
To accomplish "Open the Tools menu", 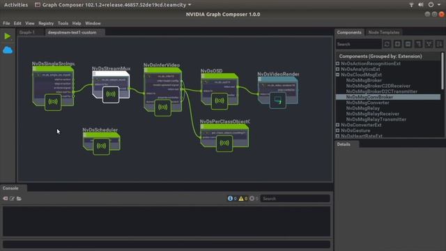I will 63,23.
